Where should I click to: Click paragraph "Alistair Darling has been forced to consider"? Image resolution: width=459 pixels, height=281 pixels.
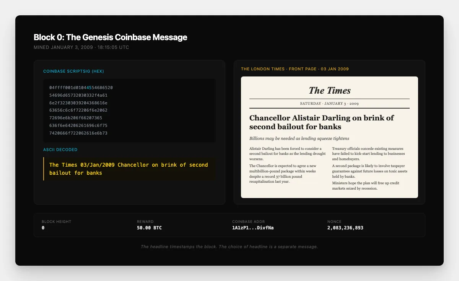coord(288,153)
